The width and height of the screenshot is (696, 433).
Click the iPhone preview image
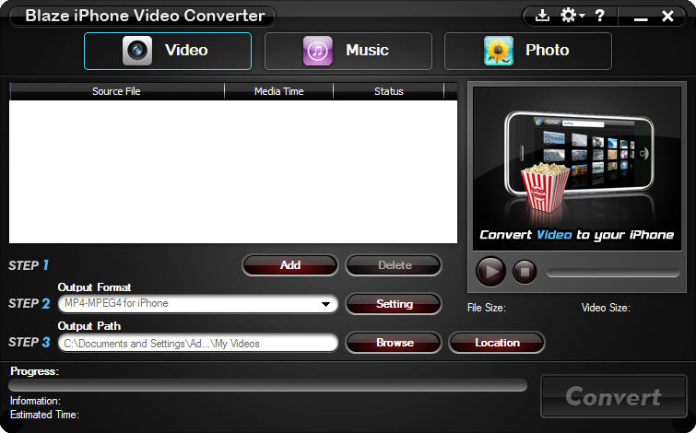coord(576,166)
